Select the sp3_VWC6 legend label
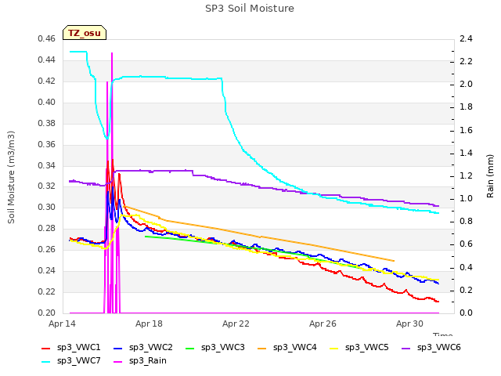Viewport: 501px width, 376px height. pos(439,348)
